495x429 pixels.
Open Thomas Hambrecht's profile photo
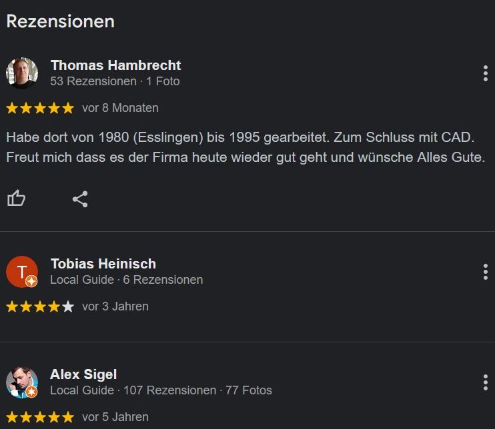[22, 73]
